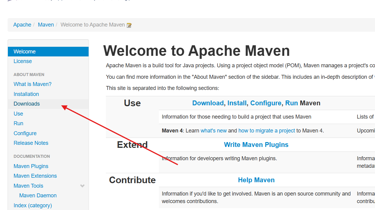This screenshot has width=375, height=210.
Task: Click text 'Information for developers writing Maven plugins.'
Action: 219,158
